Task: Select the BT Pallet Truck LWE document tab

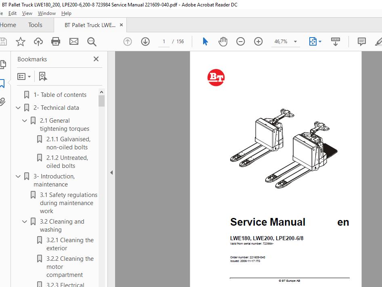Action: click(x=90, y=25)
